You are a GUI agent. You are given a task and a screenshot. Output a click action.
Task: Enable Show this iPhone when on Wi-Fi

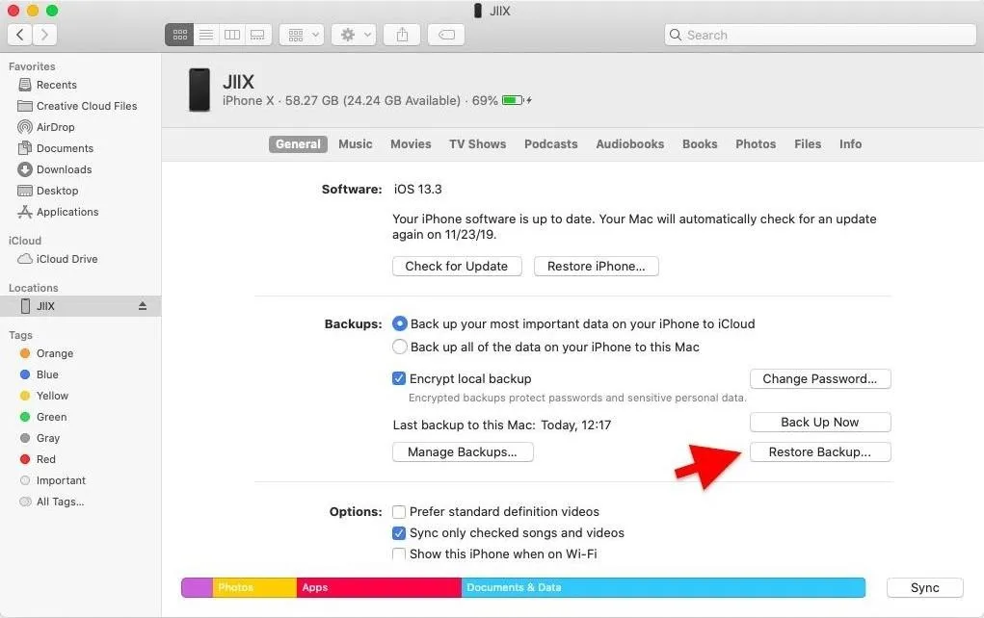398,554
